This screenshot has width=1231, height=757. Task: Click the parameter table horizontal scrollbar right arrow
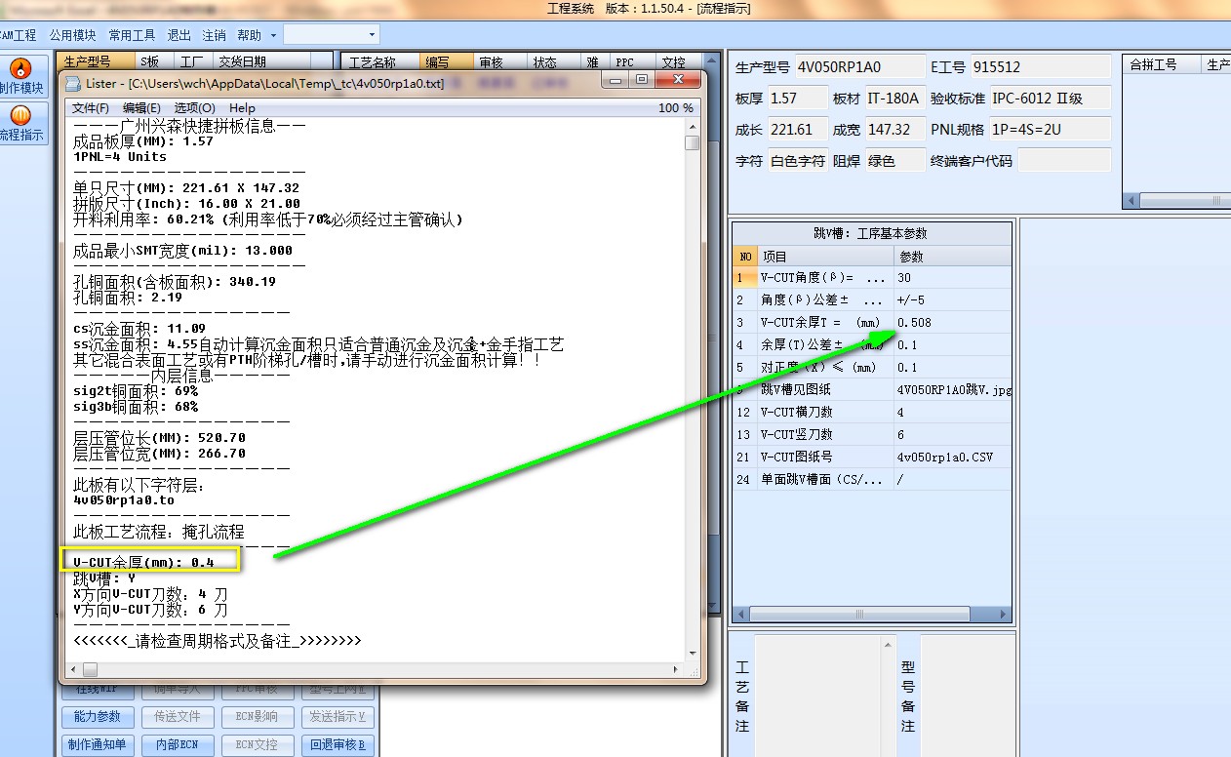point(1003,615)
